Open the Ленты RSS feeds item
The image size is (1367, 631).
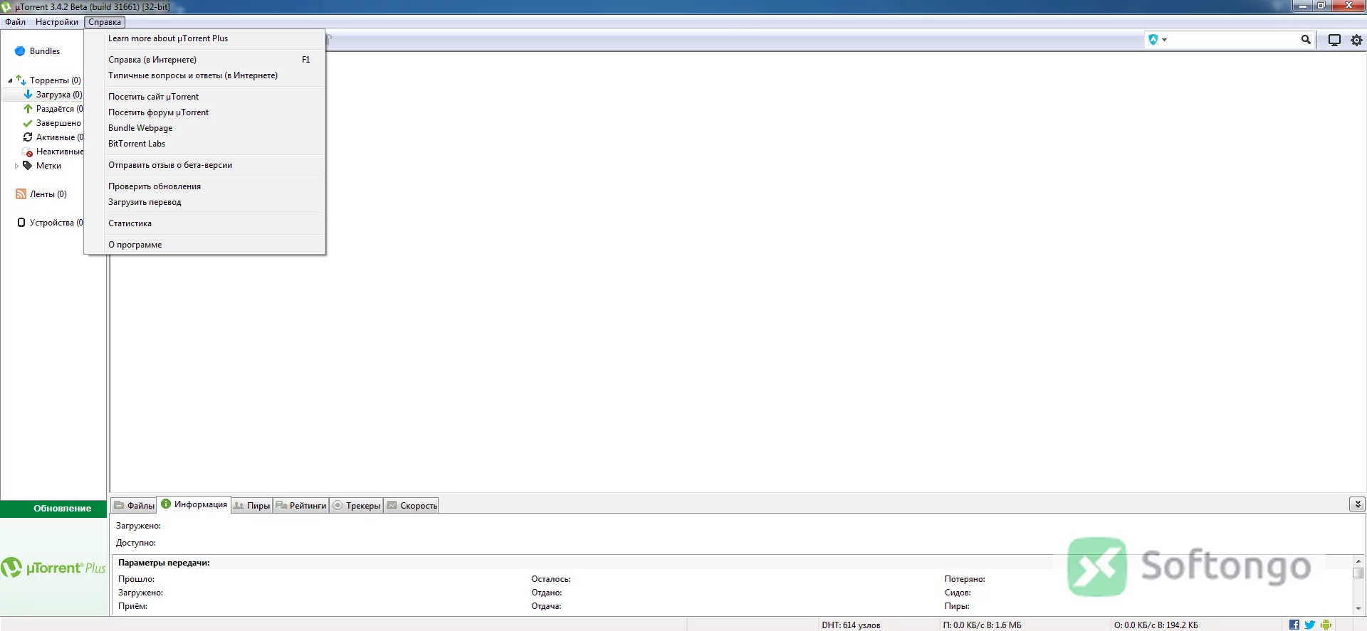coord(41,194)
